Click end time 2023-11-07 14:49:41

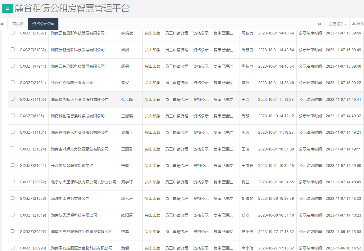point(343,100)
